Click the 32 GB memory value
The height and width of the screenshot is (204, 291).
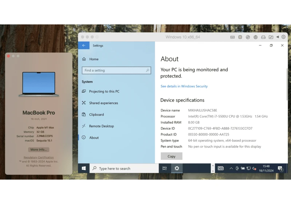(x=40, y=132)
